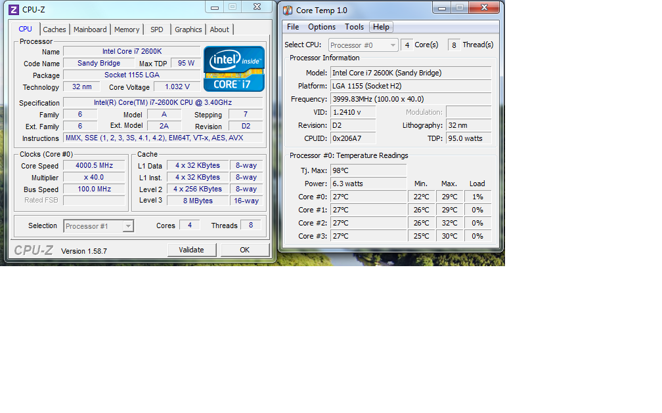The width and height of the screenshot is (662, 413).
Task: Click the Revision value 'D2' in CPU-Z
Action: pyautogui.click(x=246, y=126)
